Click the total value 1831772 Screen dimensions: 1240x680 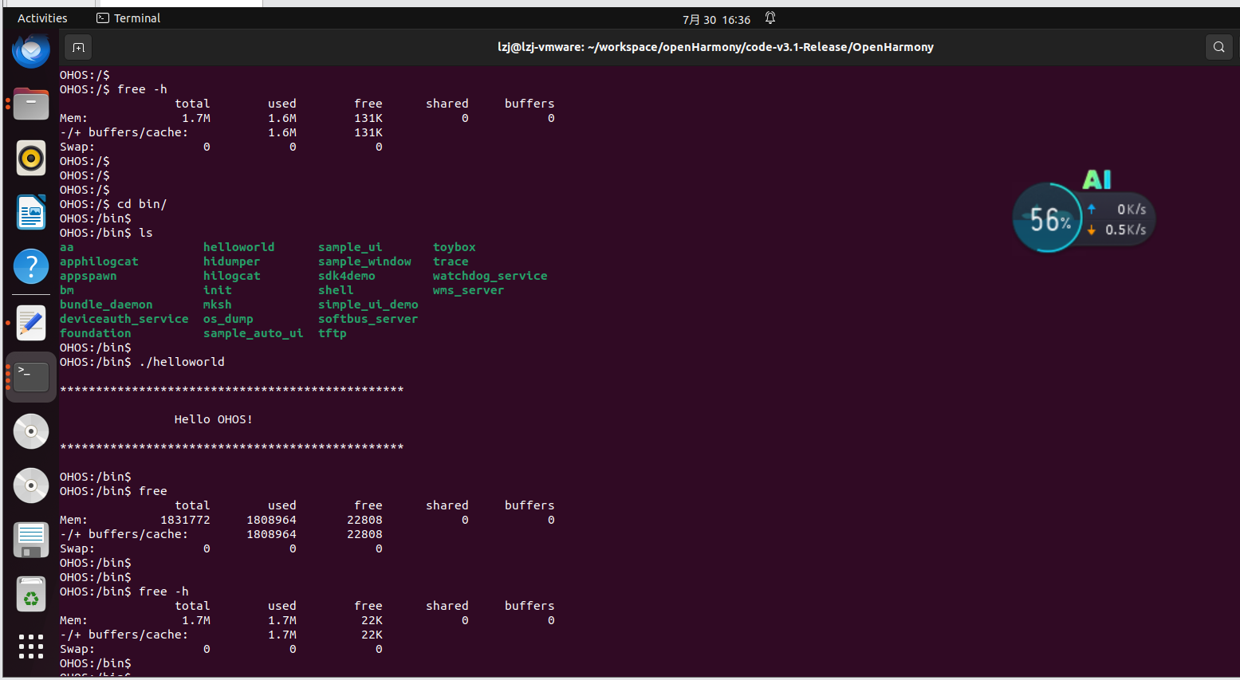tap(185, 520)
